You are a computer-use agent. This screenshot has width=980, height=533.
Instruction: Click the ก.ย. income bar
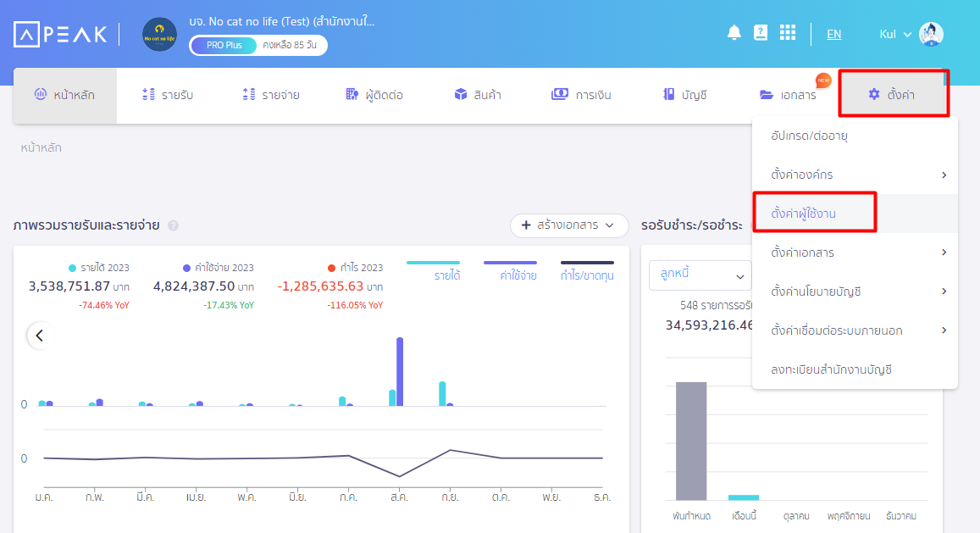click(x=442, y=393)
